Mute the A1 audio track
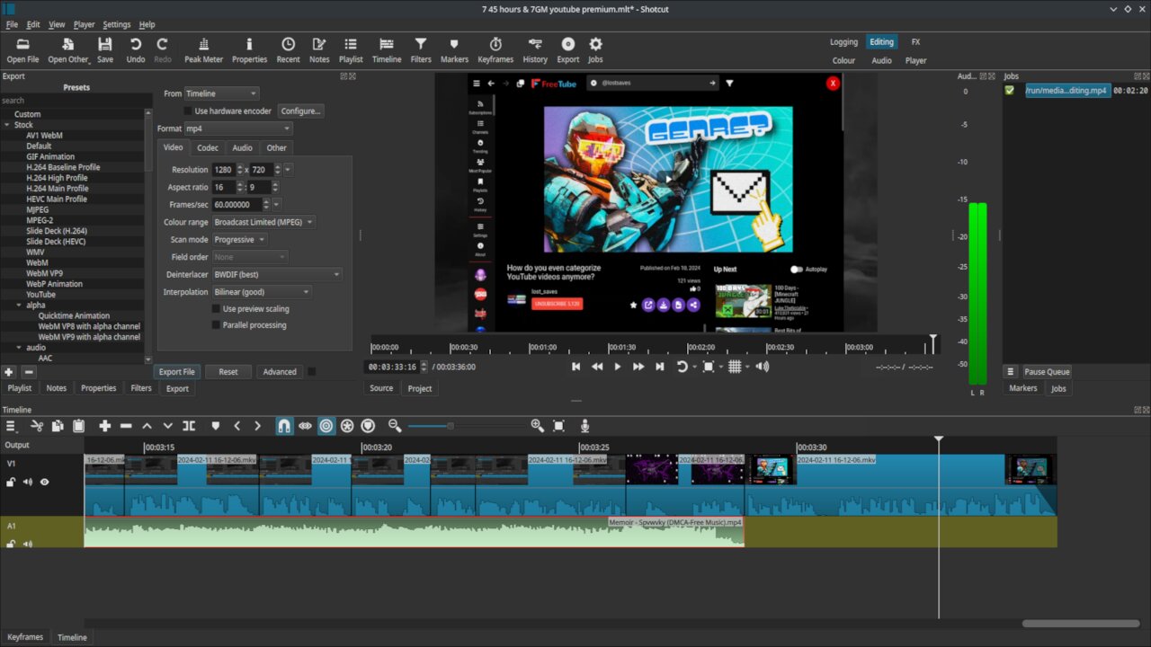The image size is (1151, 647). 28,544
